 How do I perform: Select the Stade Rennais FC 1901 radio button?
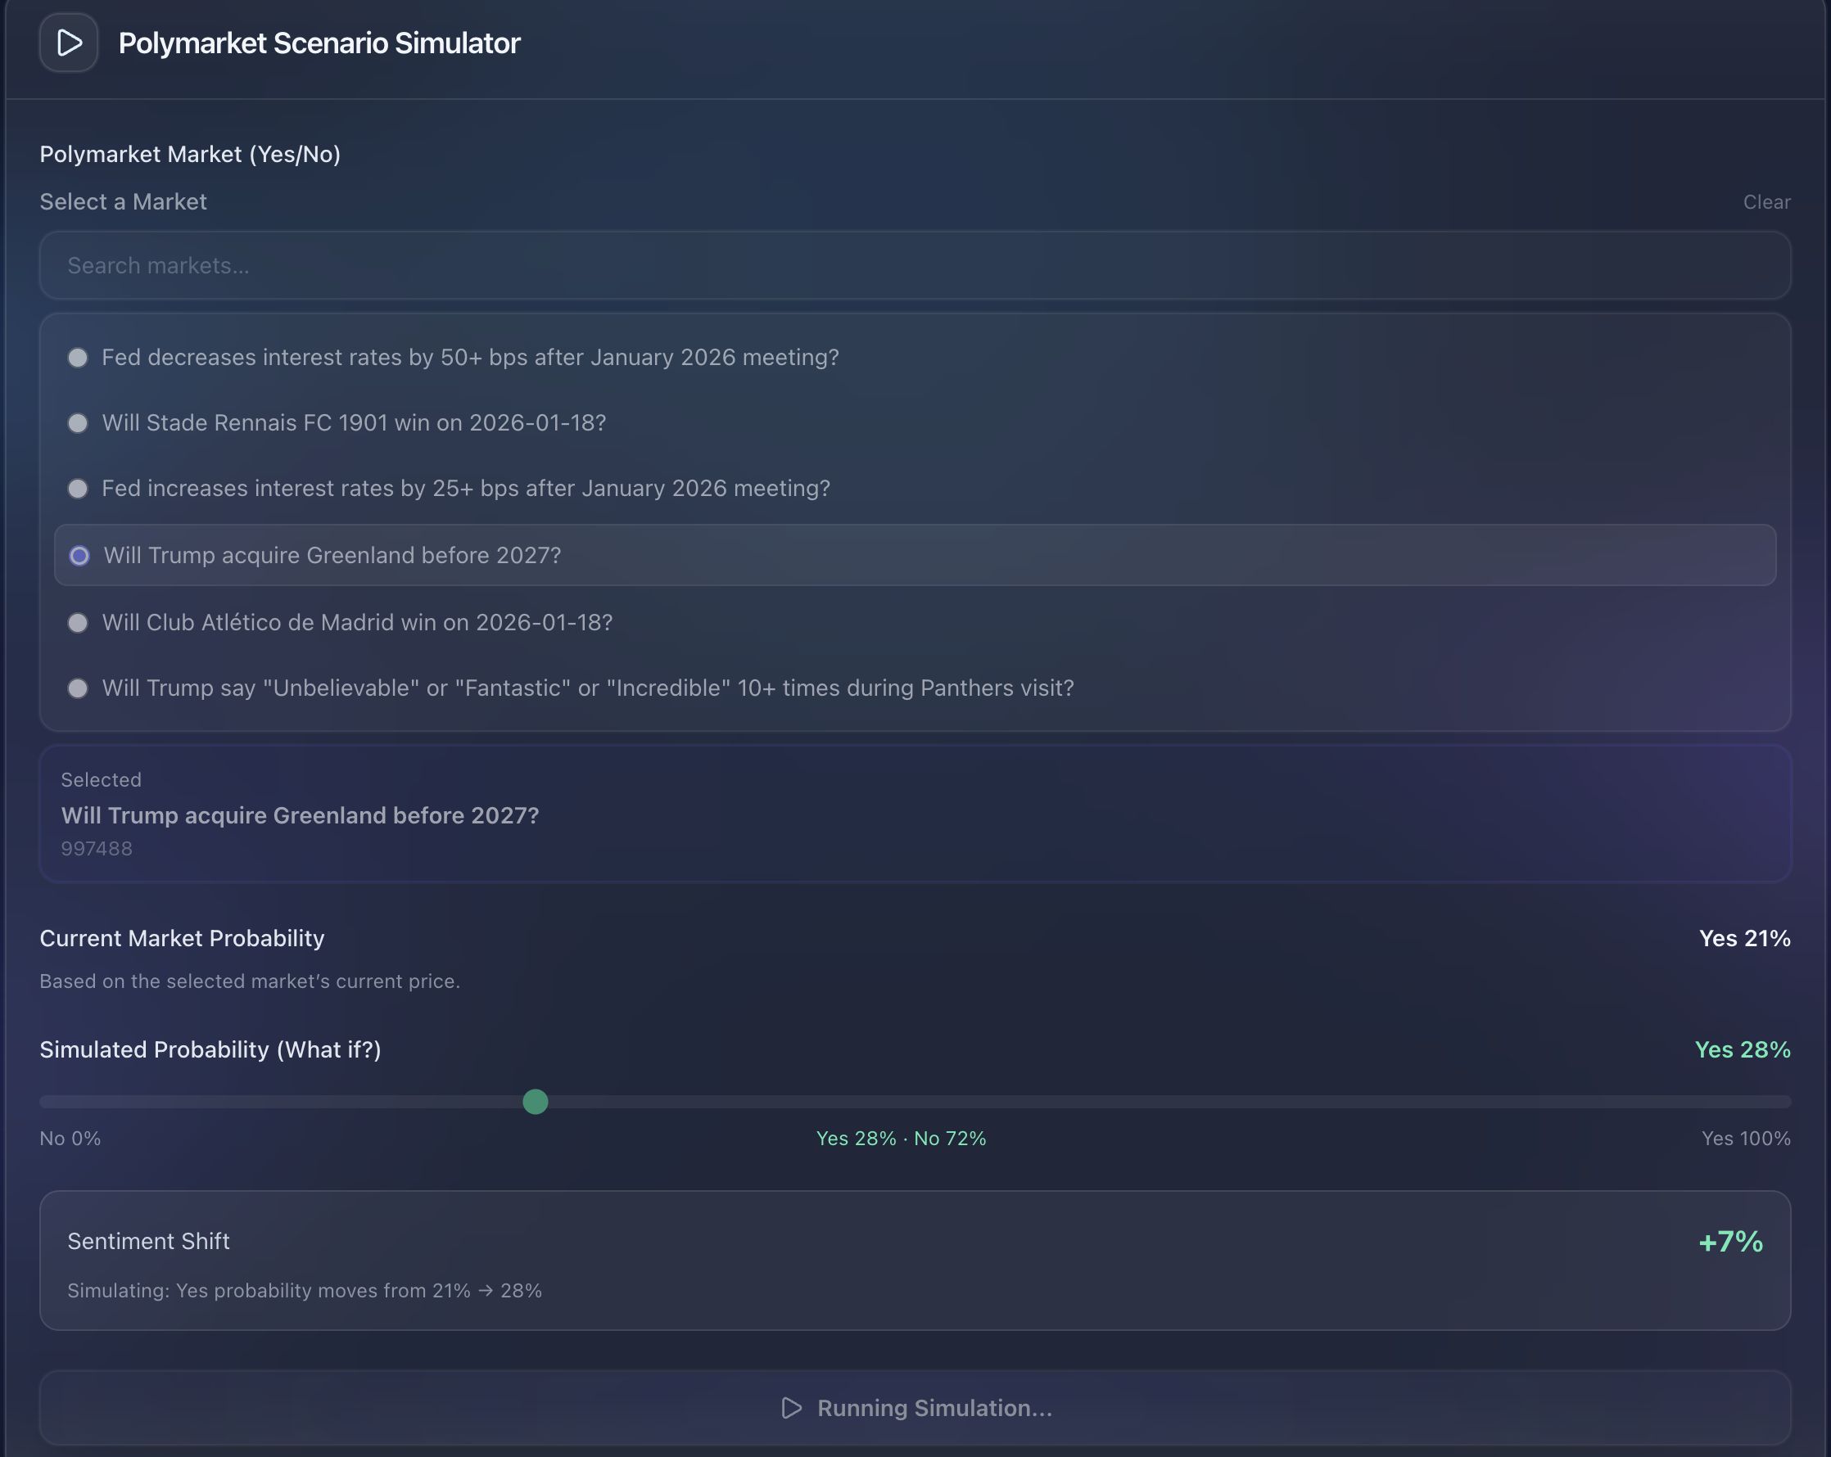(77, 423)
